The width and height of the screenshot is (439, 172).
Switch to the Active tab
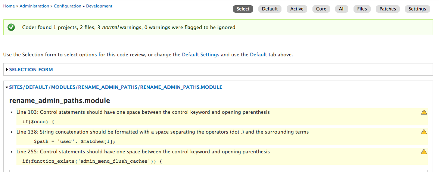(x=297, y=9)
